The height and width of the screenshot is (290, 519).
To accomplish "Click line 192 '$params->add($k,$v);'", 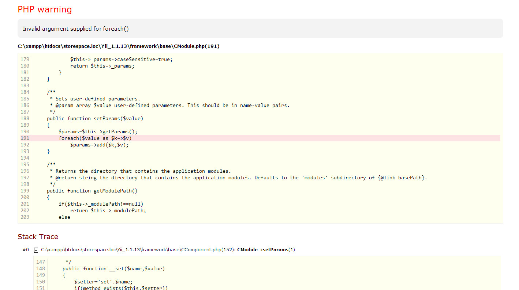I will click(x=99, y=145).
